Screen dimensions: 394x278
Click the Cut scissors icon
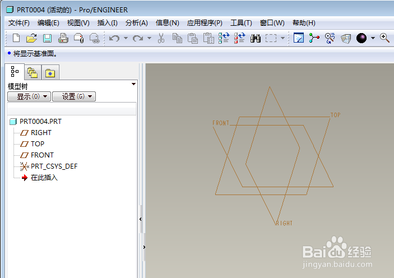click(161, 38)
